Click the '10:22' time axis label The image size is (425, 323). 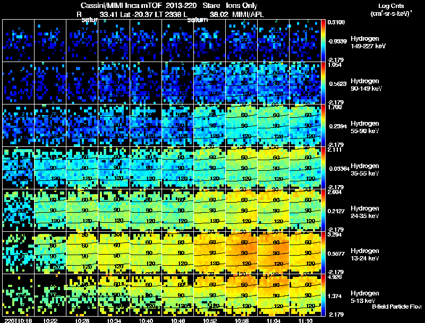50,320
